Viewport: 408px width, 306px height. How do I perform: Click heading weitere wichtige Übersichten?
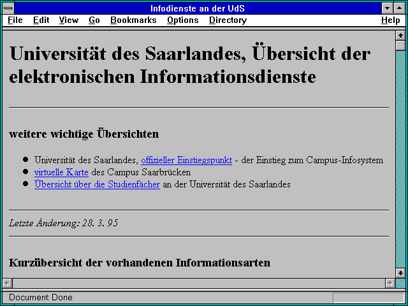coord(84,134)
